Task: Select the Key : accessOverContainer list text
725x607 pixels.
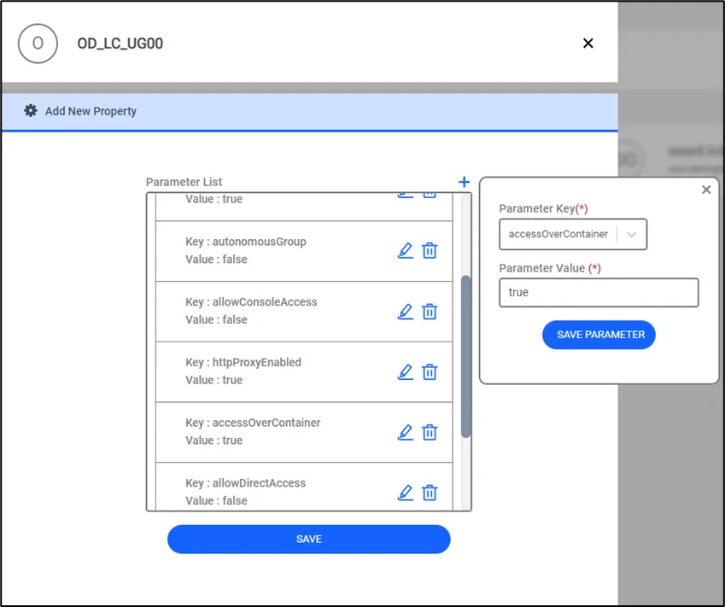Action: pyautogui.click(x=253, y=423)
